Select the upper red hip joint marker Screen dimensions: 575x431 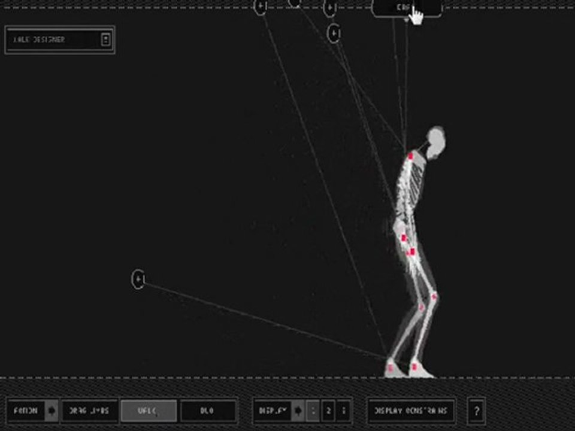click(404, 238)
